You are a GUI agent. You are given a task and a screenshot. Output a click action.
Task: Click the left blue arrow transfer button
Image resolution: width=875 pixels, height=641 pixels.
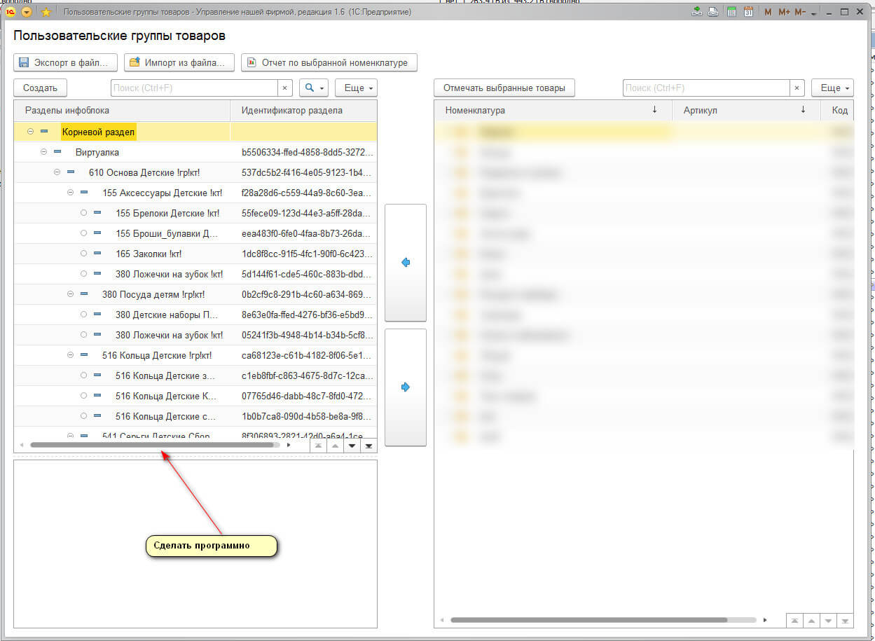pyautogui.click(x=406, y=263)
